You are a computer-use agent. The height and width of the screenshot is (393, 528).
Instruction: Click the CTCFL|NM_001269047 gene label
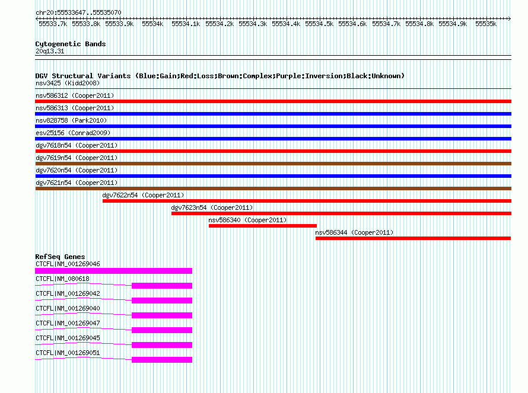[x=68, y=323]
